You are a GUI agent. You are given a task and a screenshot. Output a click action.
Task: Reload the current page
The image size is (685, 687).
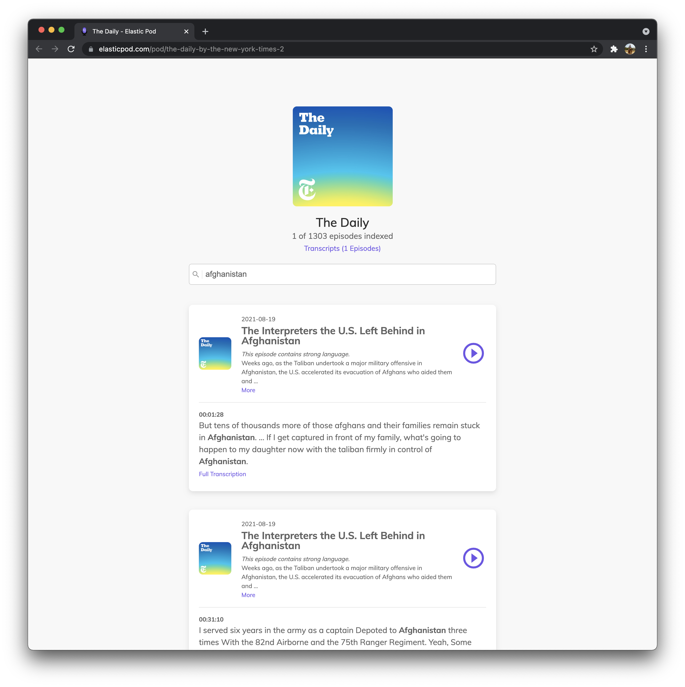[x=71, y=49]
